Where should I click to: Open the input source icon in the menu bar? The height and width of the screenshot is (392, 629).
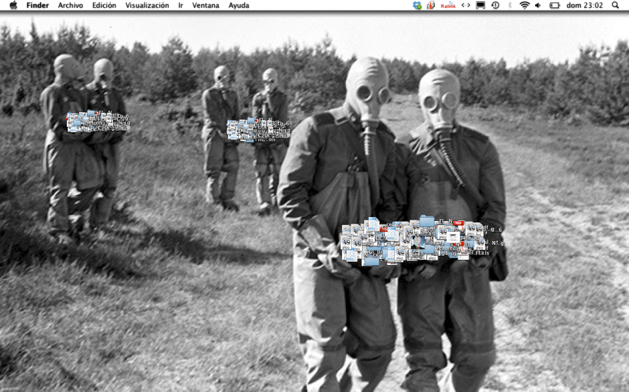point(465,5)
